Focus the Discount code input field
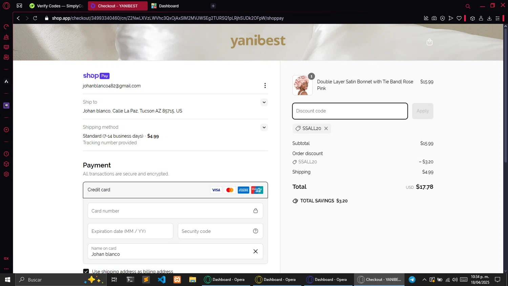The height and width of the screenshot is (286, 508). tap(350, 111)
